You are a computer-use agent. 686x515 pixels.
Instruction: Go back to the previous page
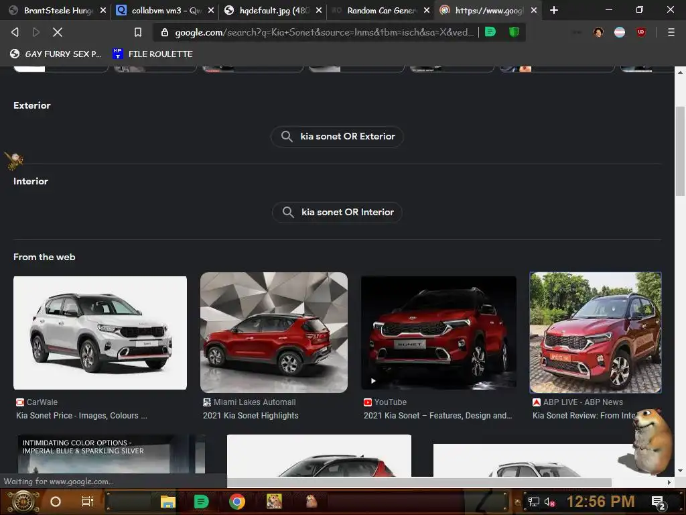15,32
